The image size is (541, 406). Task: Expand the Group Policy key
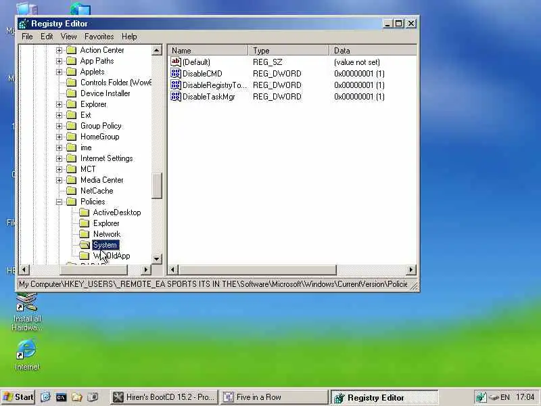[x=59, y=126]
